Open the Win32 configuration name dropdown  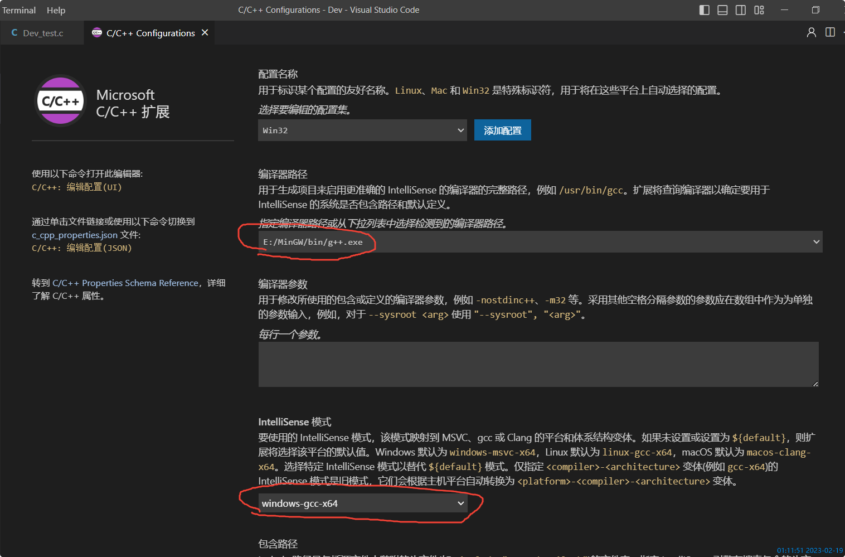(362, 130)
